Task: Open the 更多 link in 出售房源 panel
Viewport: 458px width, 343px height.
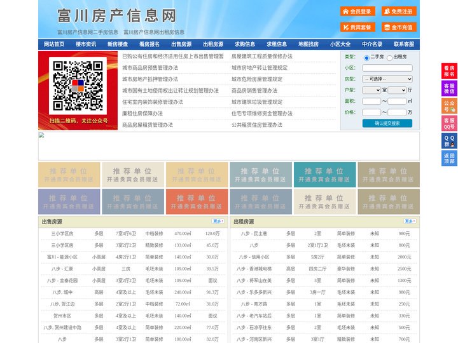Action: tap(218, 221)
